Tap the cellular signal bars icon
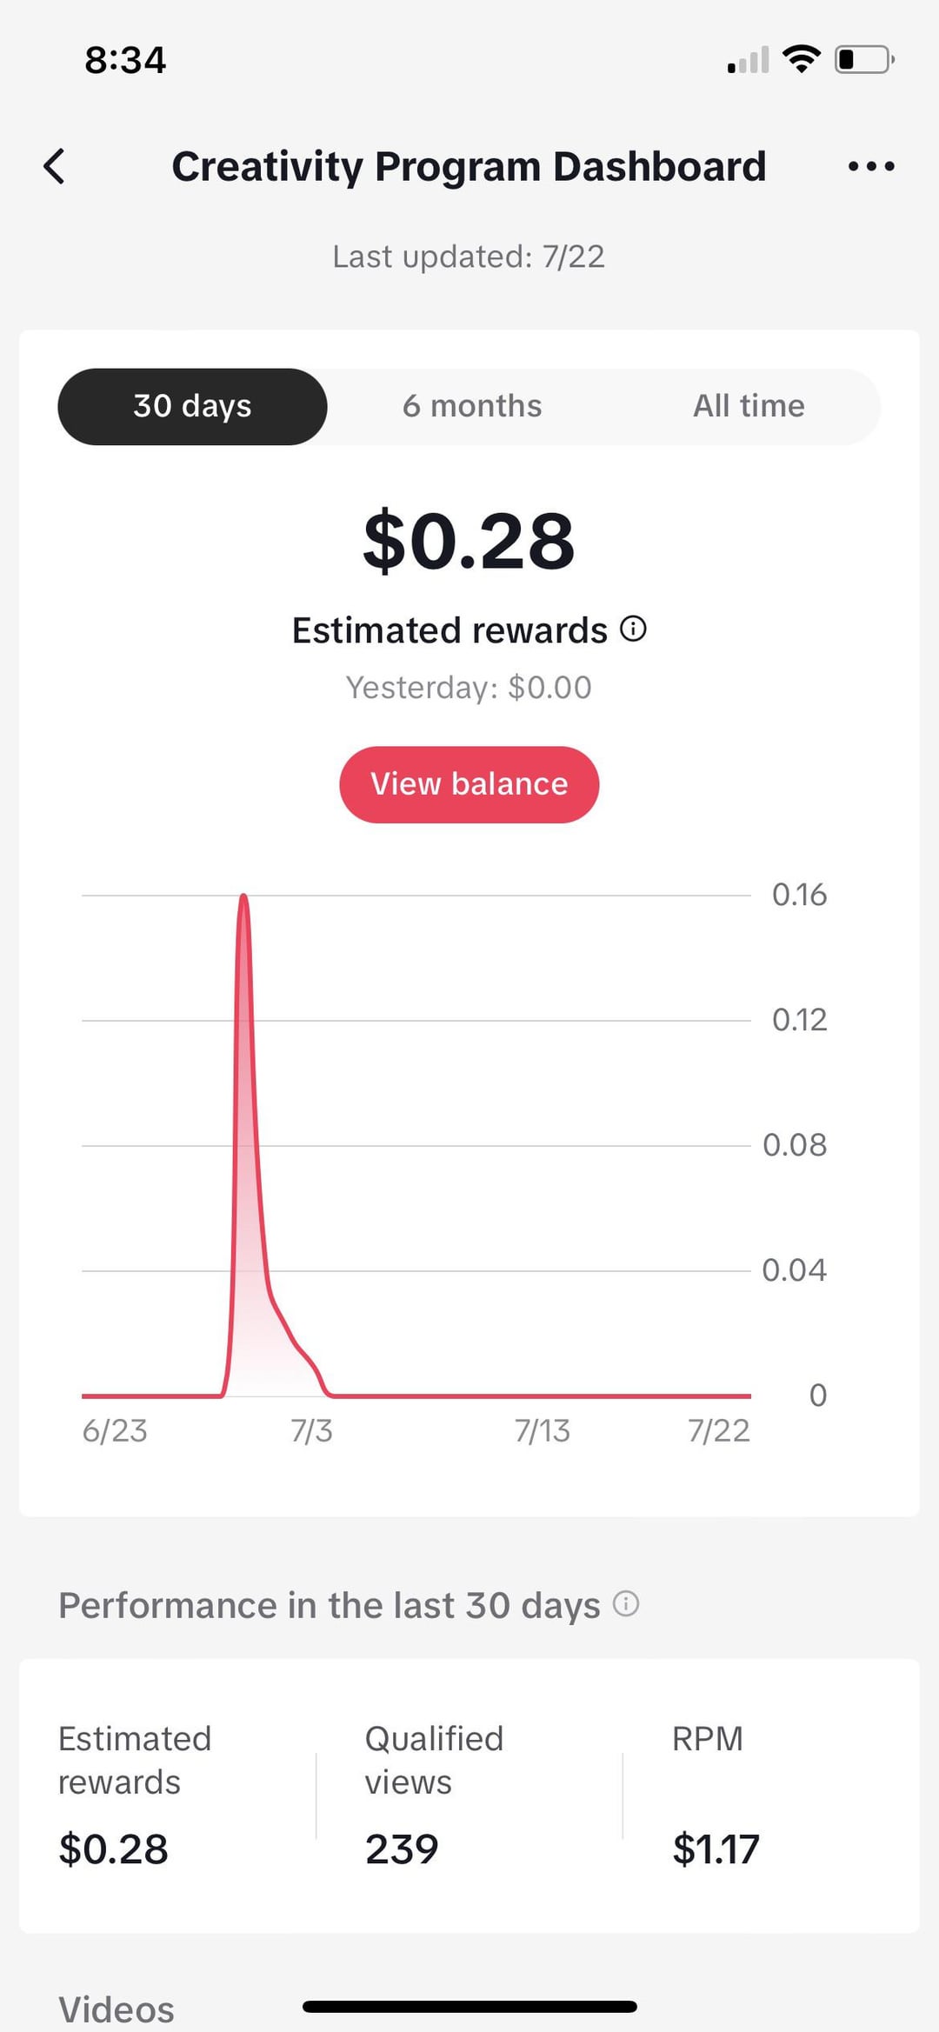 [x=749, y=60]
